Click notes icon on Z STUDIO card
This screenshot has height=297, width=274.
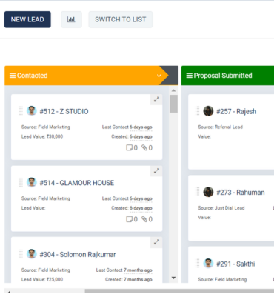tap(129, 147)
